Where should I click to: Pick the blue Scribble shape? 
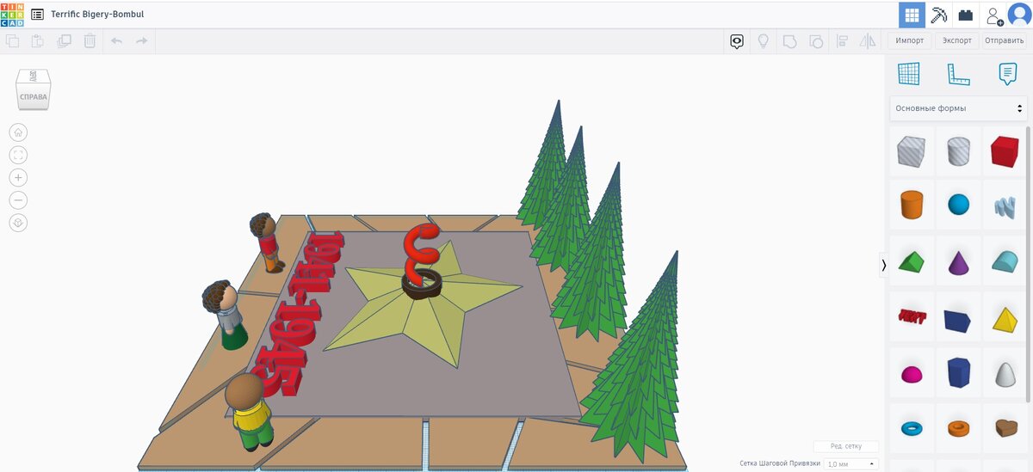pos(1005,205)
